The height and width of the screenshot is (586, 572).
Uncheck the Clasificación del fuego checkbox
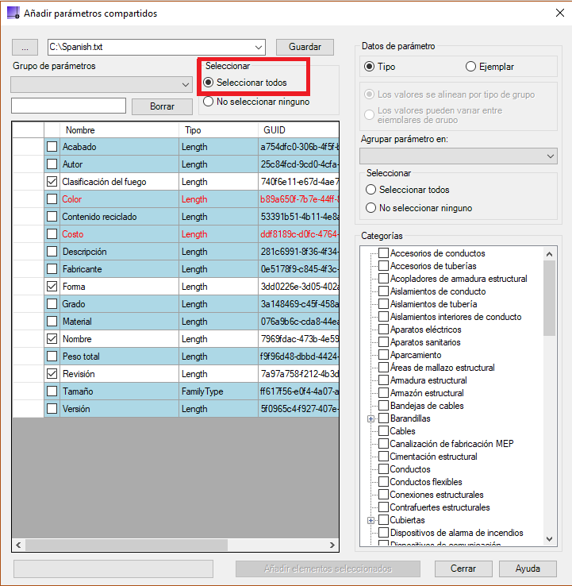52,182
